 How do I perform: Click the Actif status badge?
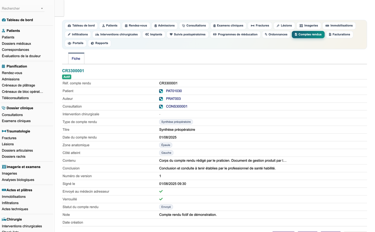tap(67, 77)
